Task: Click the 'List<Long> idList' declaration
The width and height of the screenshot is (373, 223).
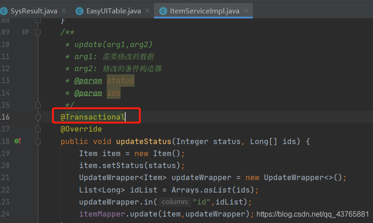Action: pos(118,190)
